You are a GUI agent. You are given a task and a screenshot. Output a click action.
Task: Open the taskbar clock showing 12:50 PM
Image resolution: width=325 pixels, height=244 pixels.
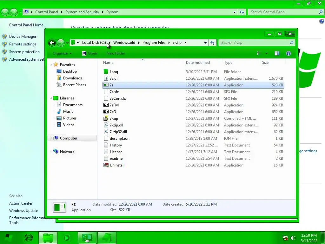click(x=309, y=238)
